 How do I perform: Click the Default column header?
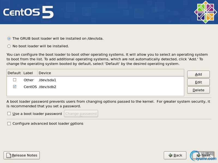click(x=14, y=73)
